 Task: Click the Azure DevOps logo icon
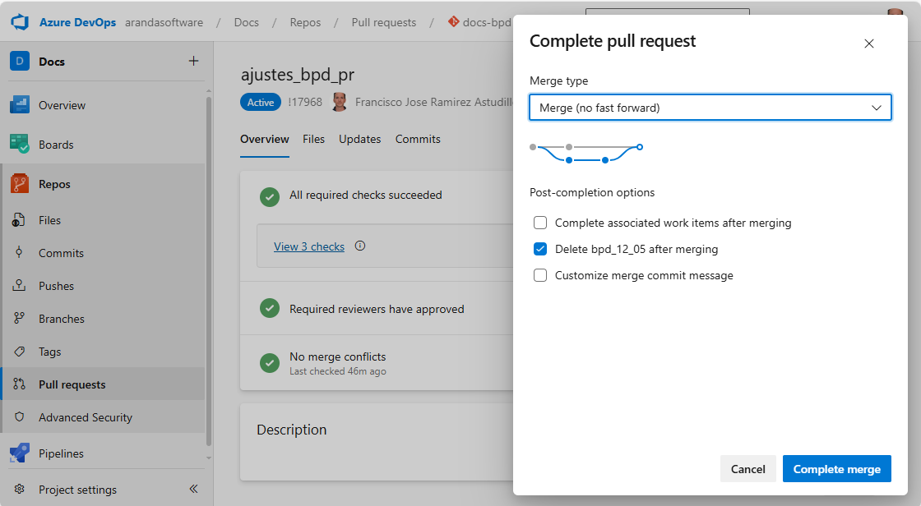(20, 22)
